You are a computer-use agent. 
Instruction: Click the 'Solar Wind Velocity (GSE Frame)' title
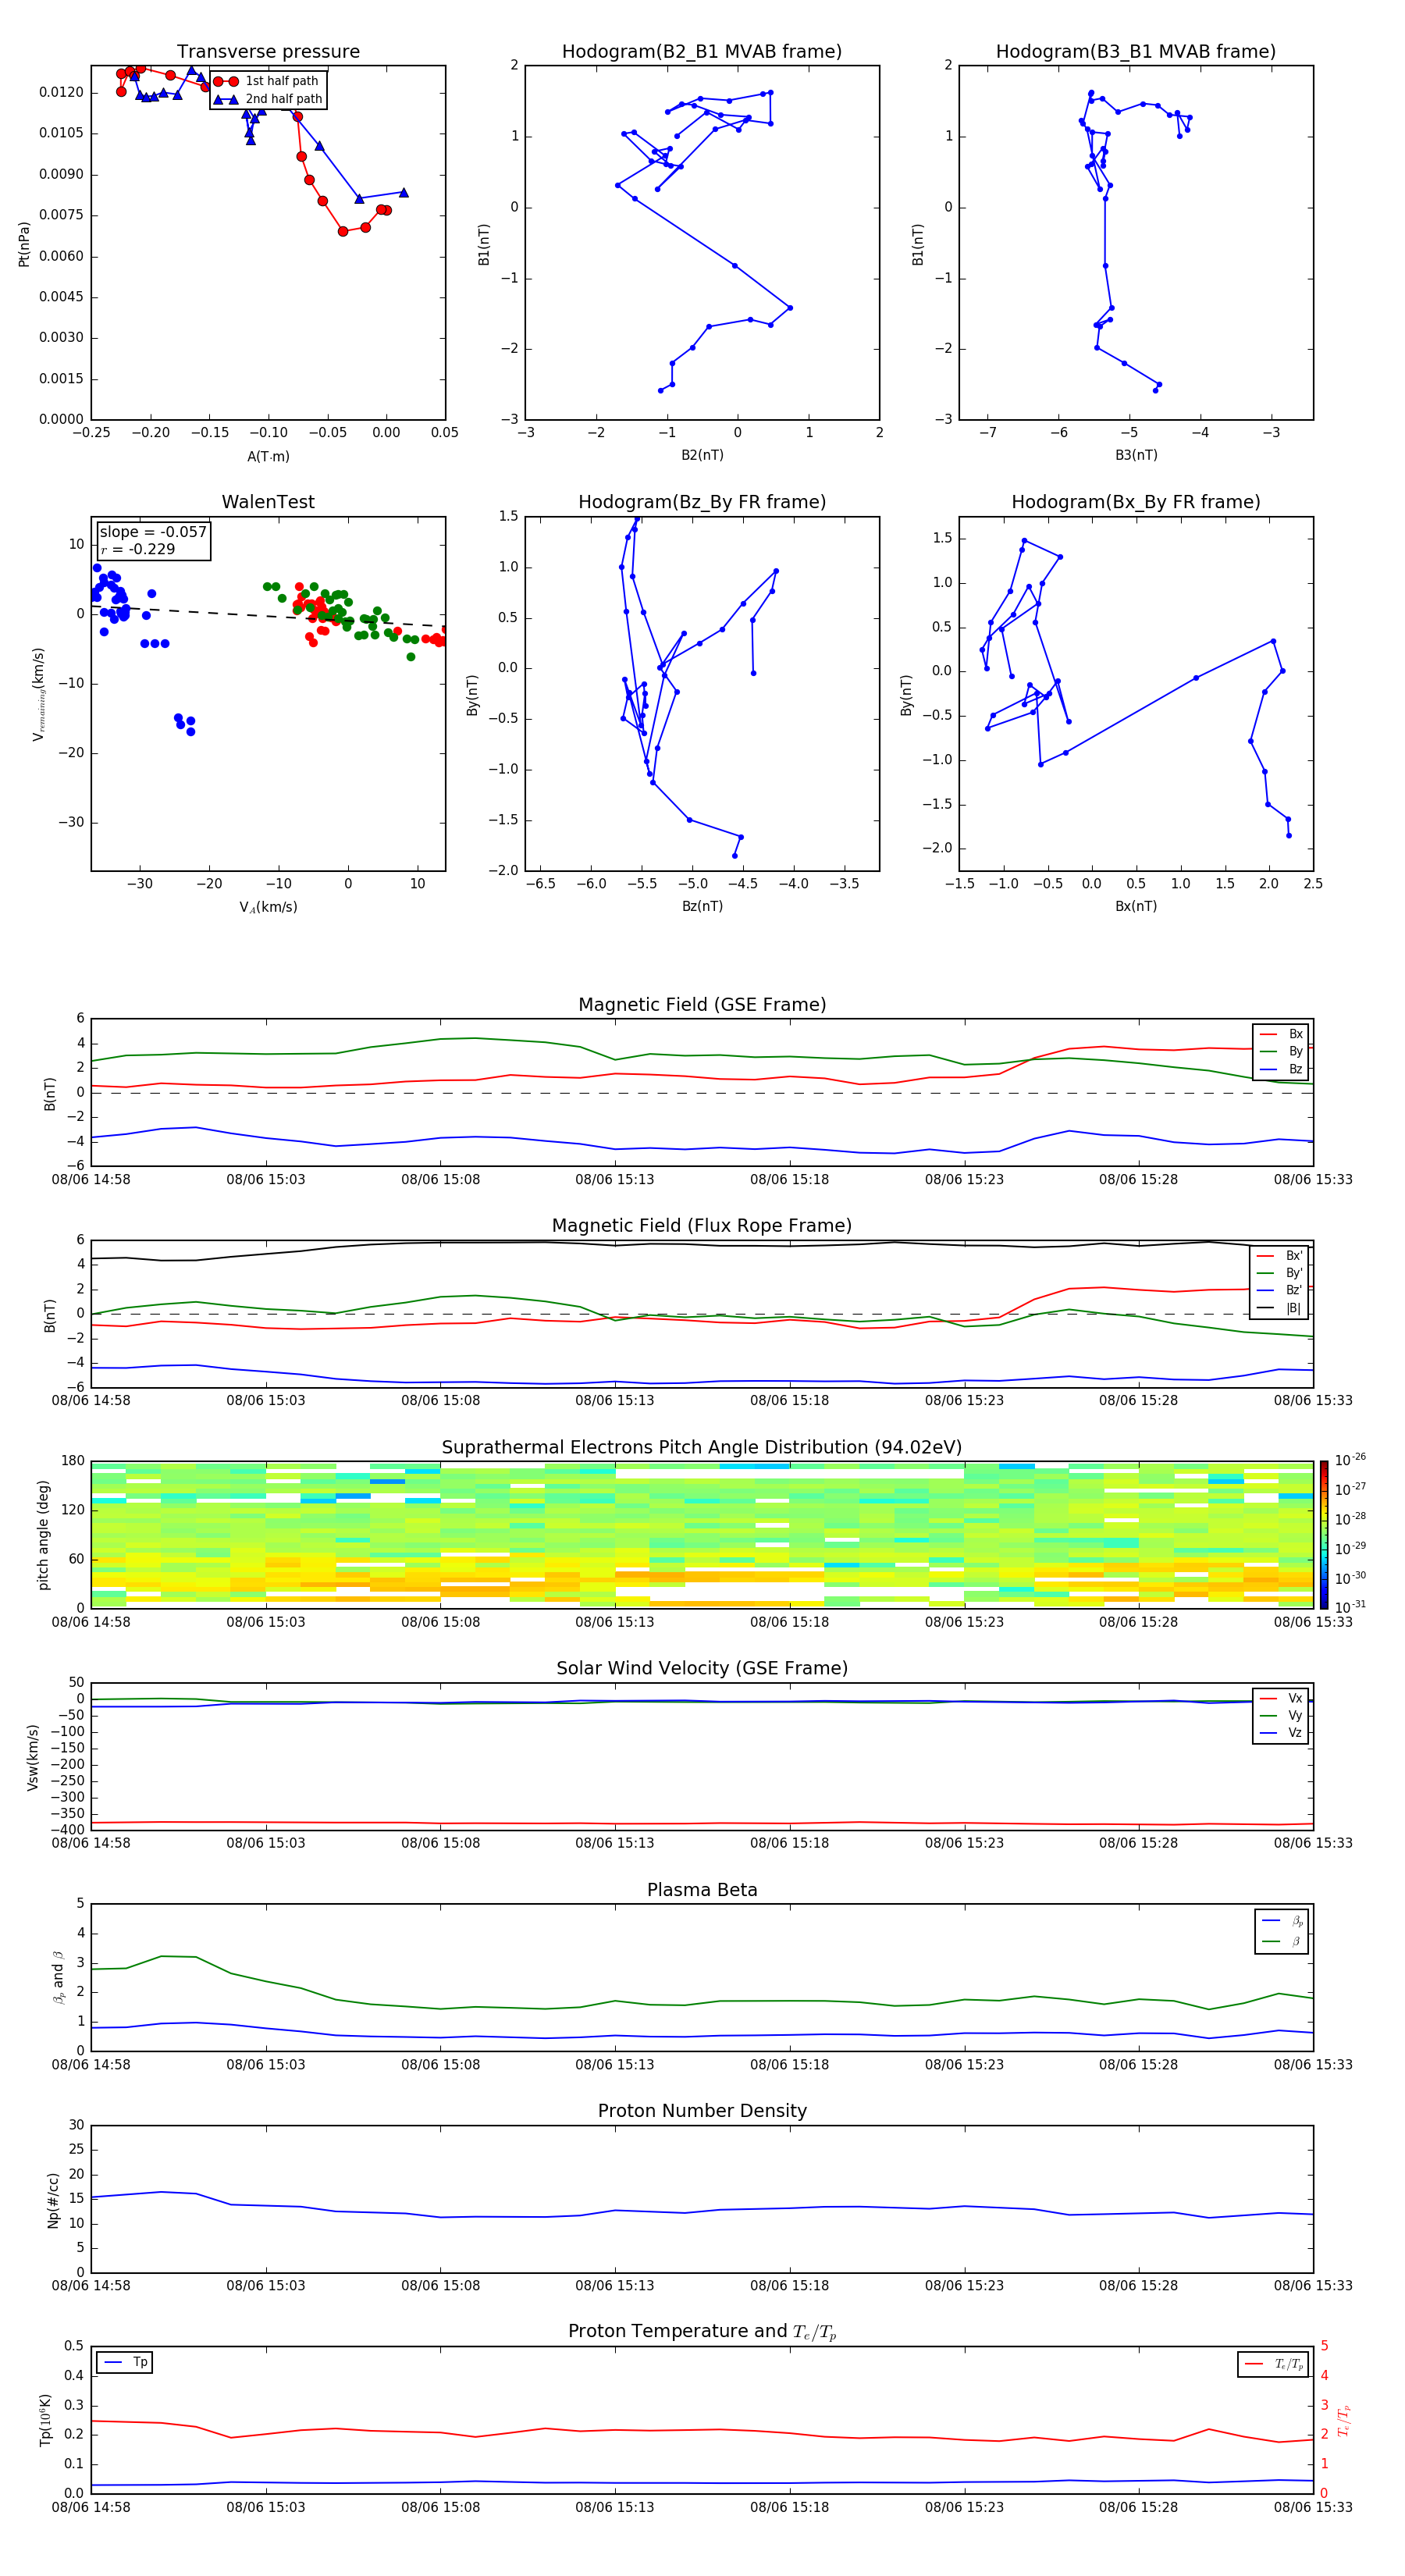702,1669
